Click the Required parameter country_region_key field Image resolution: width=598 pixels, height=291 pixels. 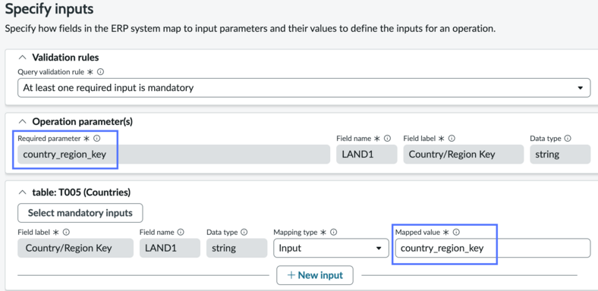[x=174, y=155]
